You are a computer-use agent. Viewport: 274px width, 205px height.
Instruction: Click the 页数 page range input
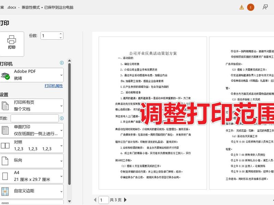(x=35, y=118)
